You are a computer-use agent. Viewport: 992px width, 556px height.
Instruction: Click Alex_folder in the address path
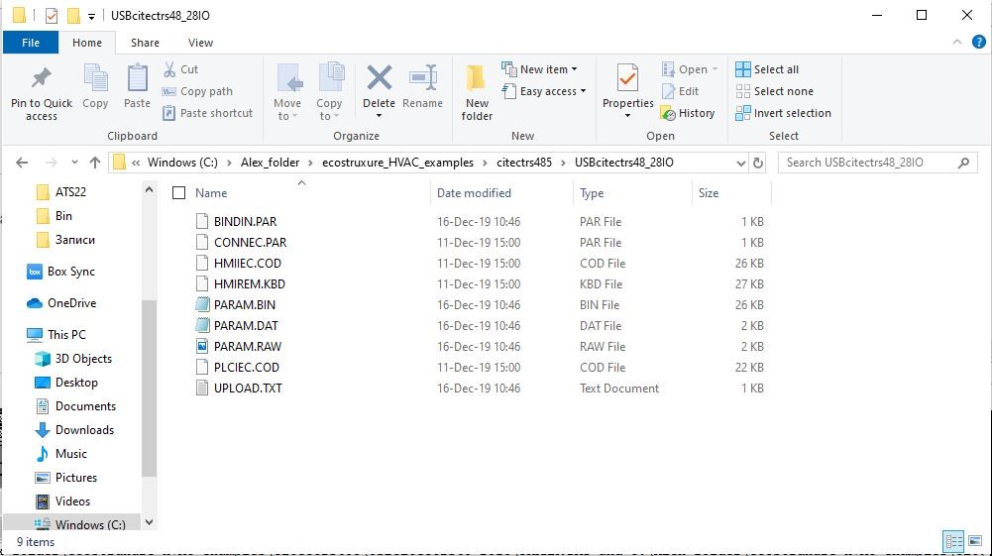pos(270,163)
